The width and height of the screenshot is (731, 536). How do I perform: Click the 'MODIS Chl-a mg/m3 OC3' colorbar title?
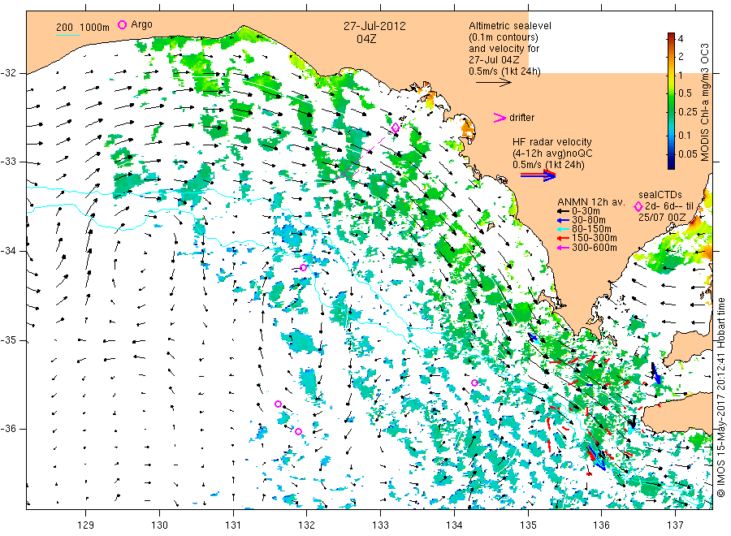tap(704, 102)
